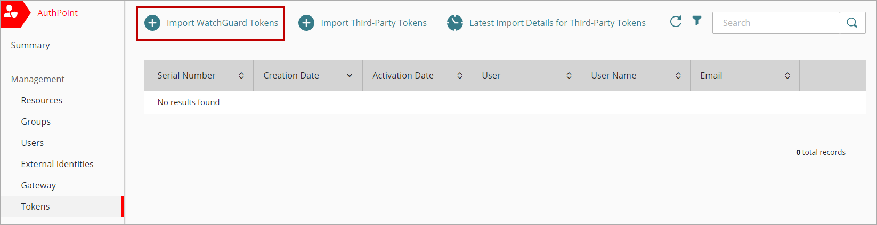
Task: Sort by Activation Date column arrows
Action: tap(460, 76)
